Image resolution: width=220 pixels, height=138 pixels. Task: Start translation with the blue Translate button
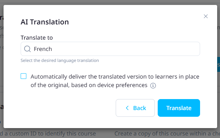pos(179,108)
